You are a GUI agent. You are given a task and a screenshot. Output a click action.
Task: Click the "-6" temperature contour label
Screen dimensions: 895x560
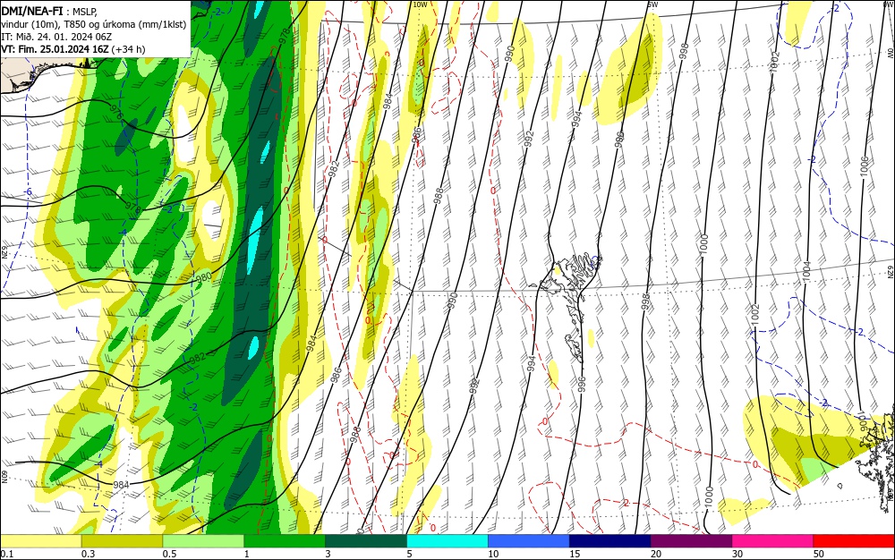[29, 192]
